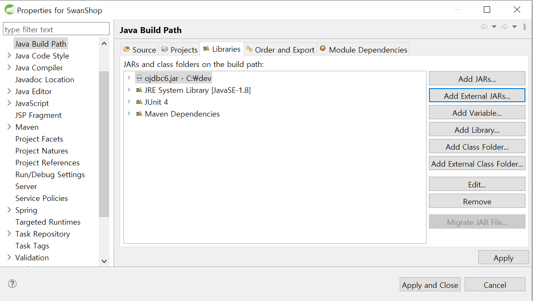Select the Libraries tab
This screenshot has height=301, width=533.
[222, 49]
